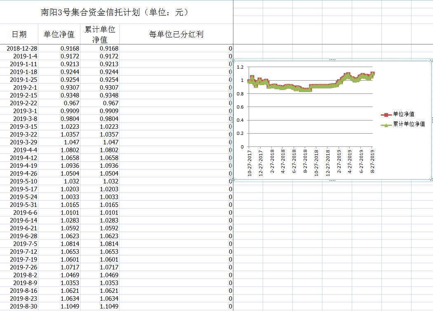Image resolution: width=433 pixels, height=311 pixels.
Task: Select date cell 2019-7-5
Action: pyautogui.click(x=19, y=244)
